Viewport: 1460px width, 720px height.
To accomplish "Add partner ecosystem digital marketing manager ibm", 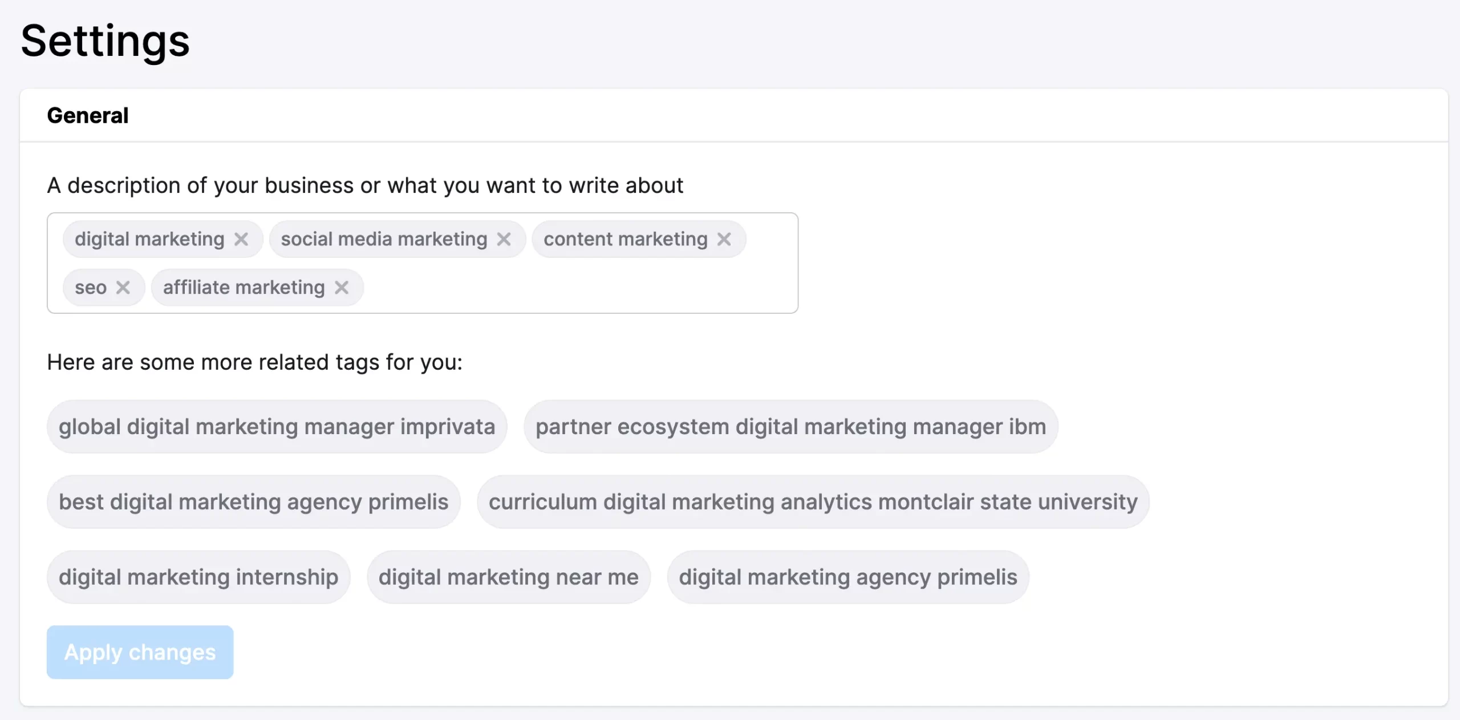I will (790, 427).
